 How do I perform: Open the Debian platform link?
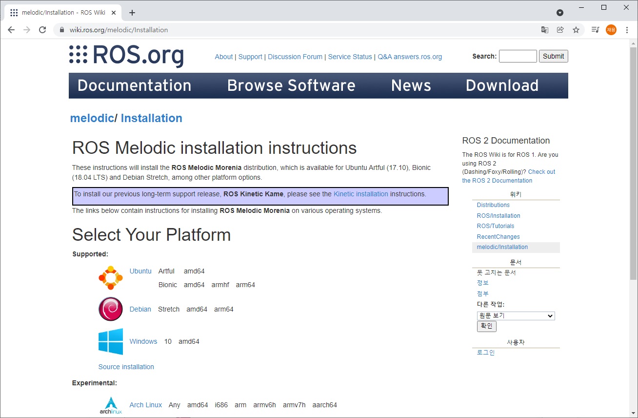pos(140,309)
